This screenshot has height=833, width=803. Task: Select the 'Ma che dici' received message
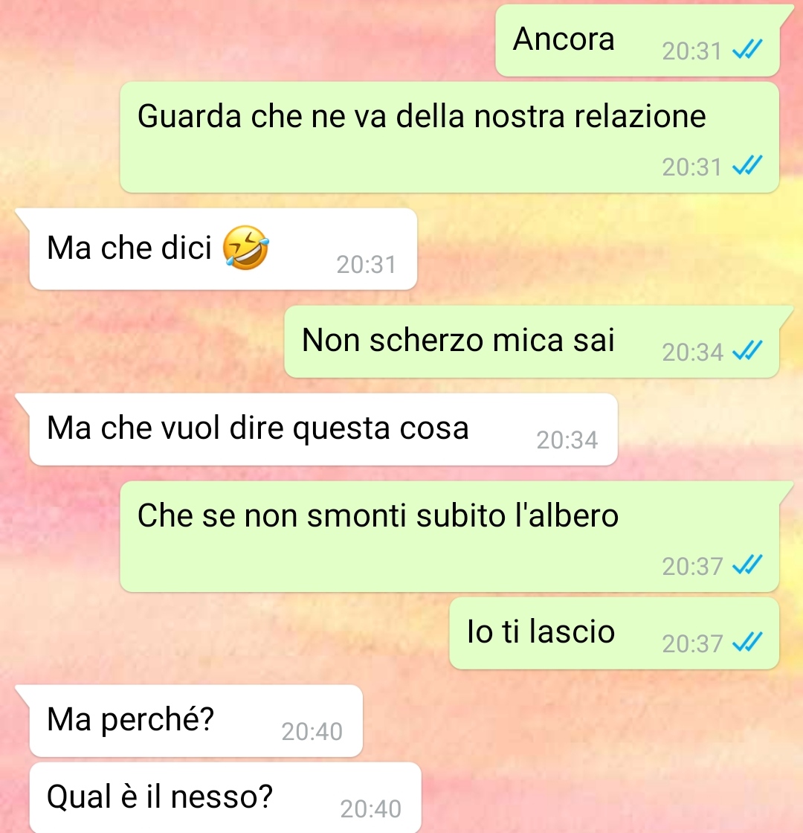pyautogui.click(x=223, y=249)
